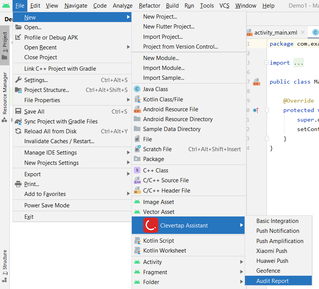This screenshot has height=289, width=319.
Task: Click the Reload All from Disk icon
Action: coord(18,131)
